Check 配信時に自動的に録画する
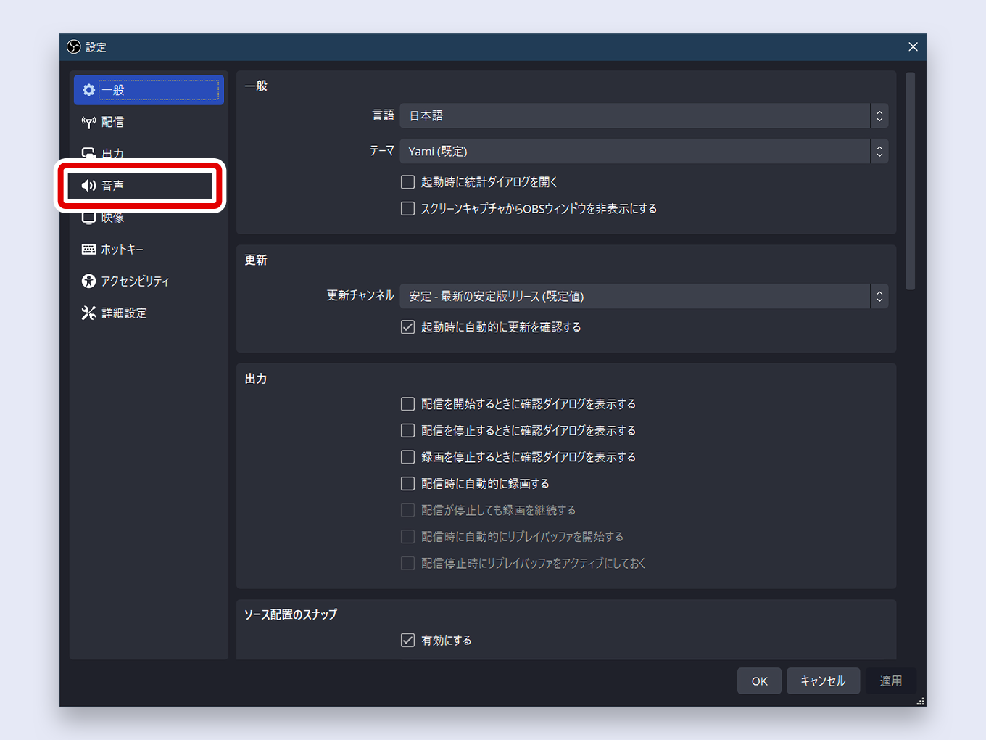Image resolution: width=986 pixels, height=740 pixels. (x=408, y=484)
